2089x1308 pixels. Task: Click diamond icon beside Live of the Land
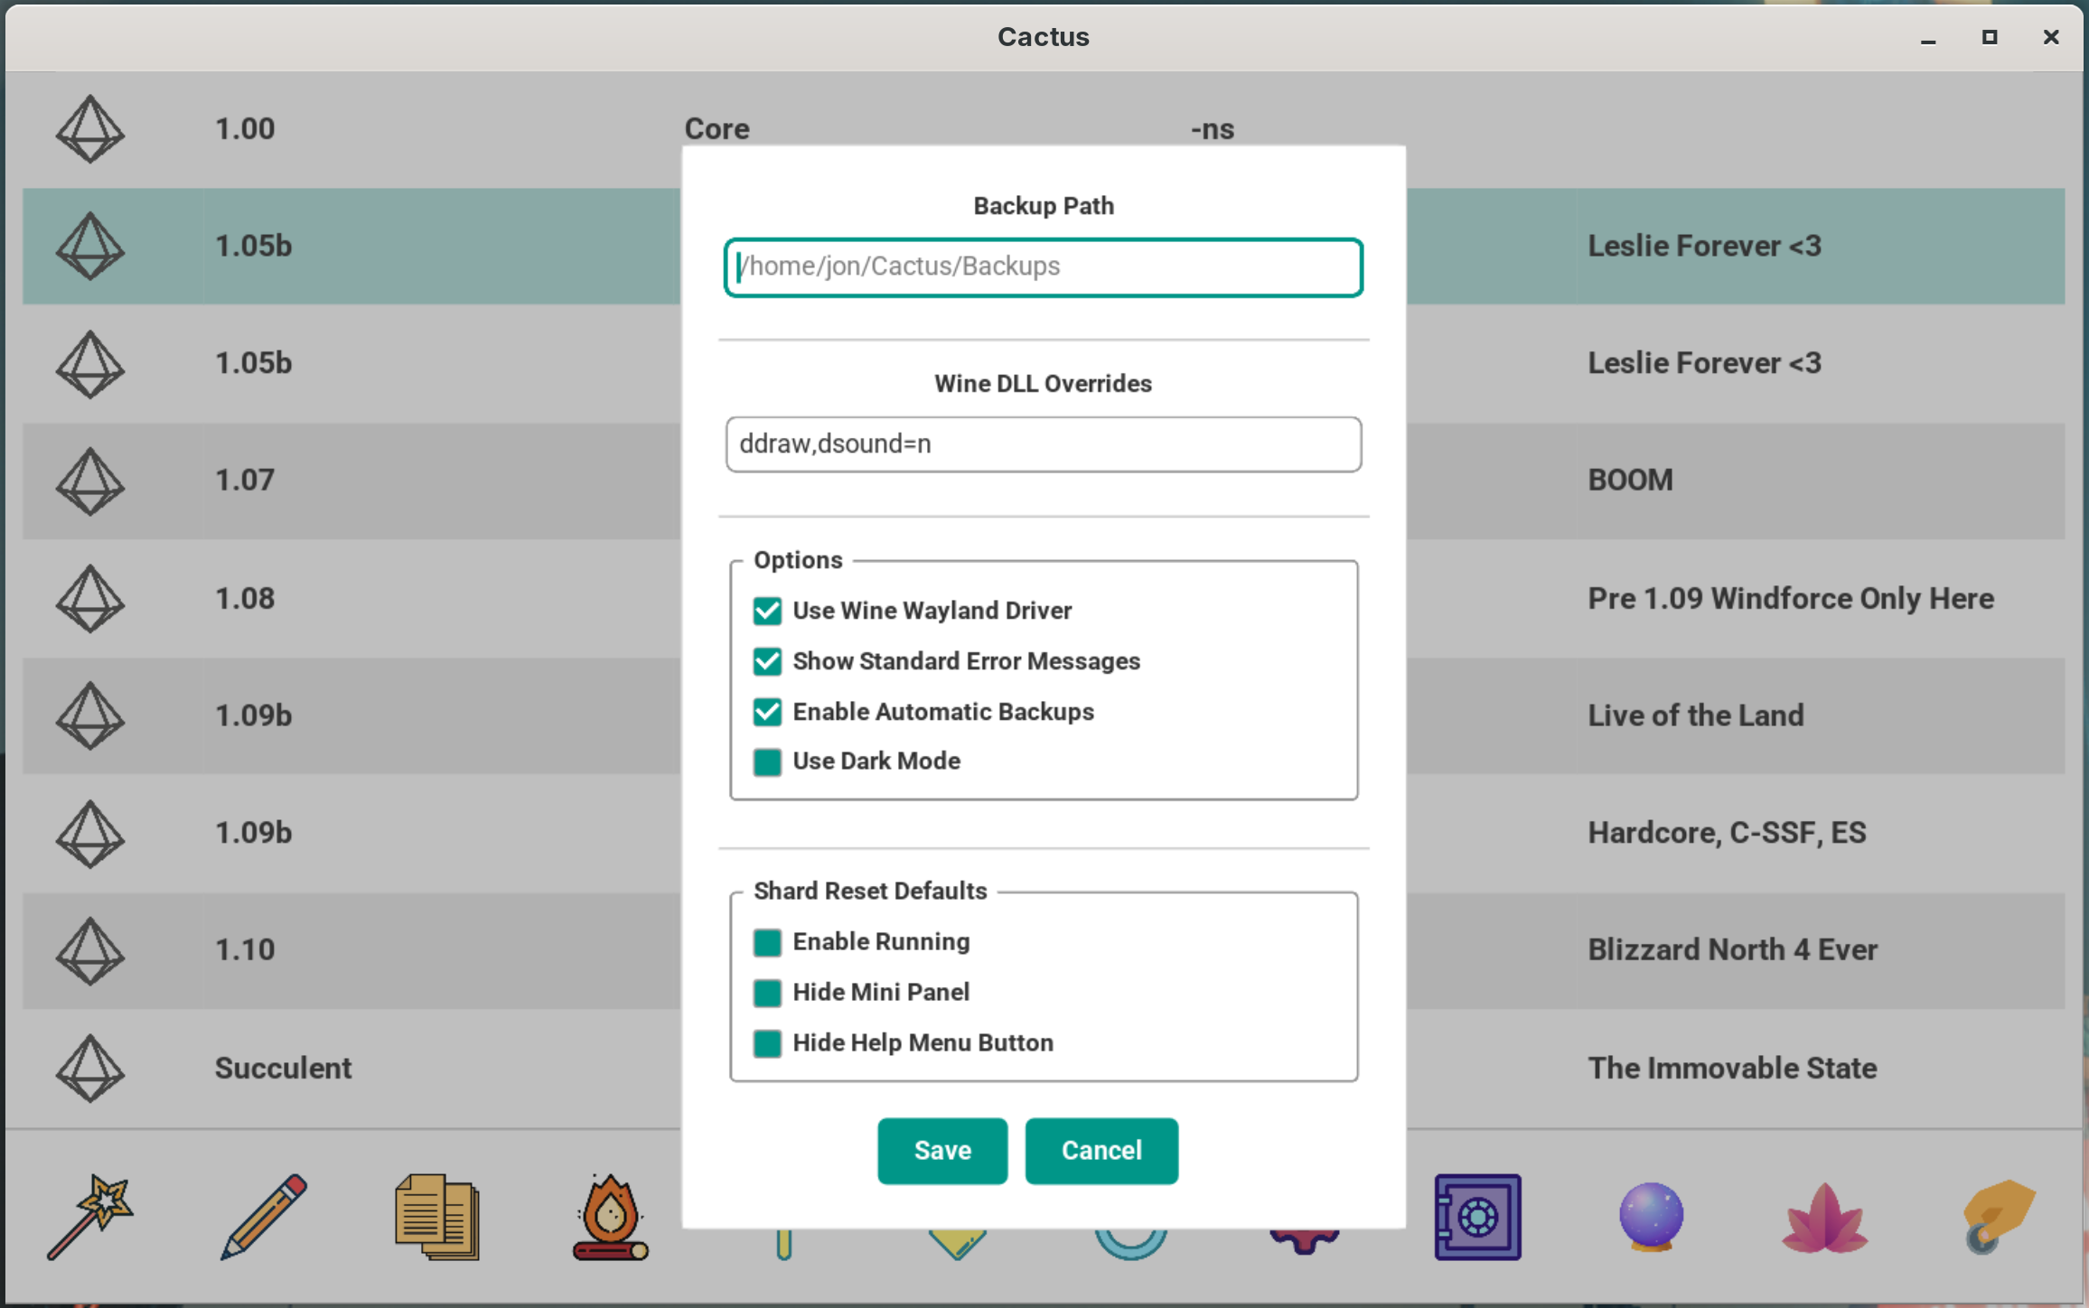click(89, 716)
